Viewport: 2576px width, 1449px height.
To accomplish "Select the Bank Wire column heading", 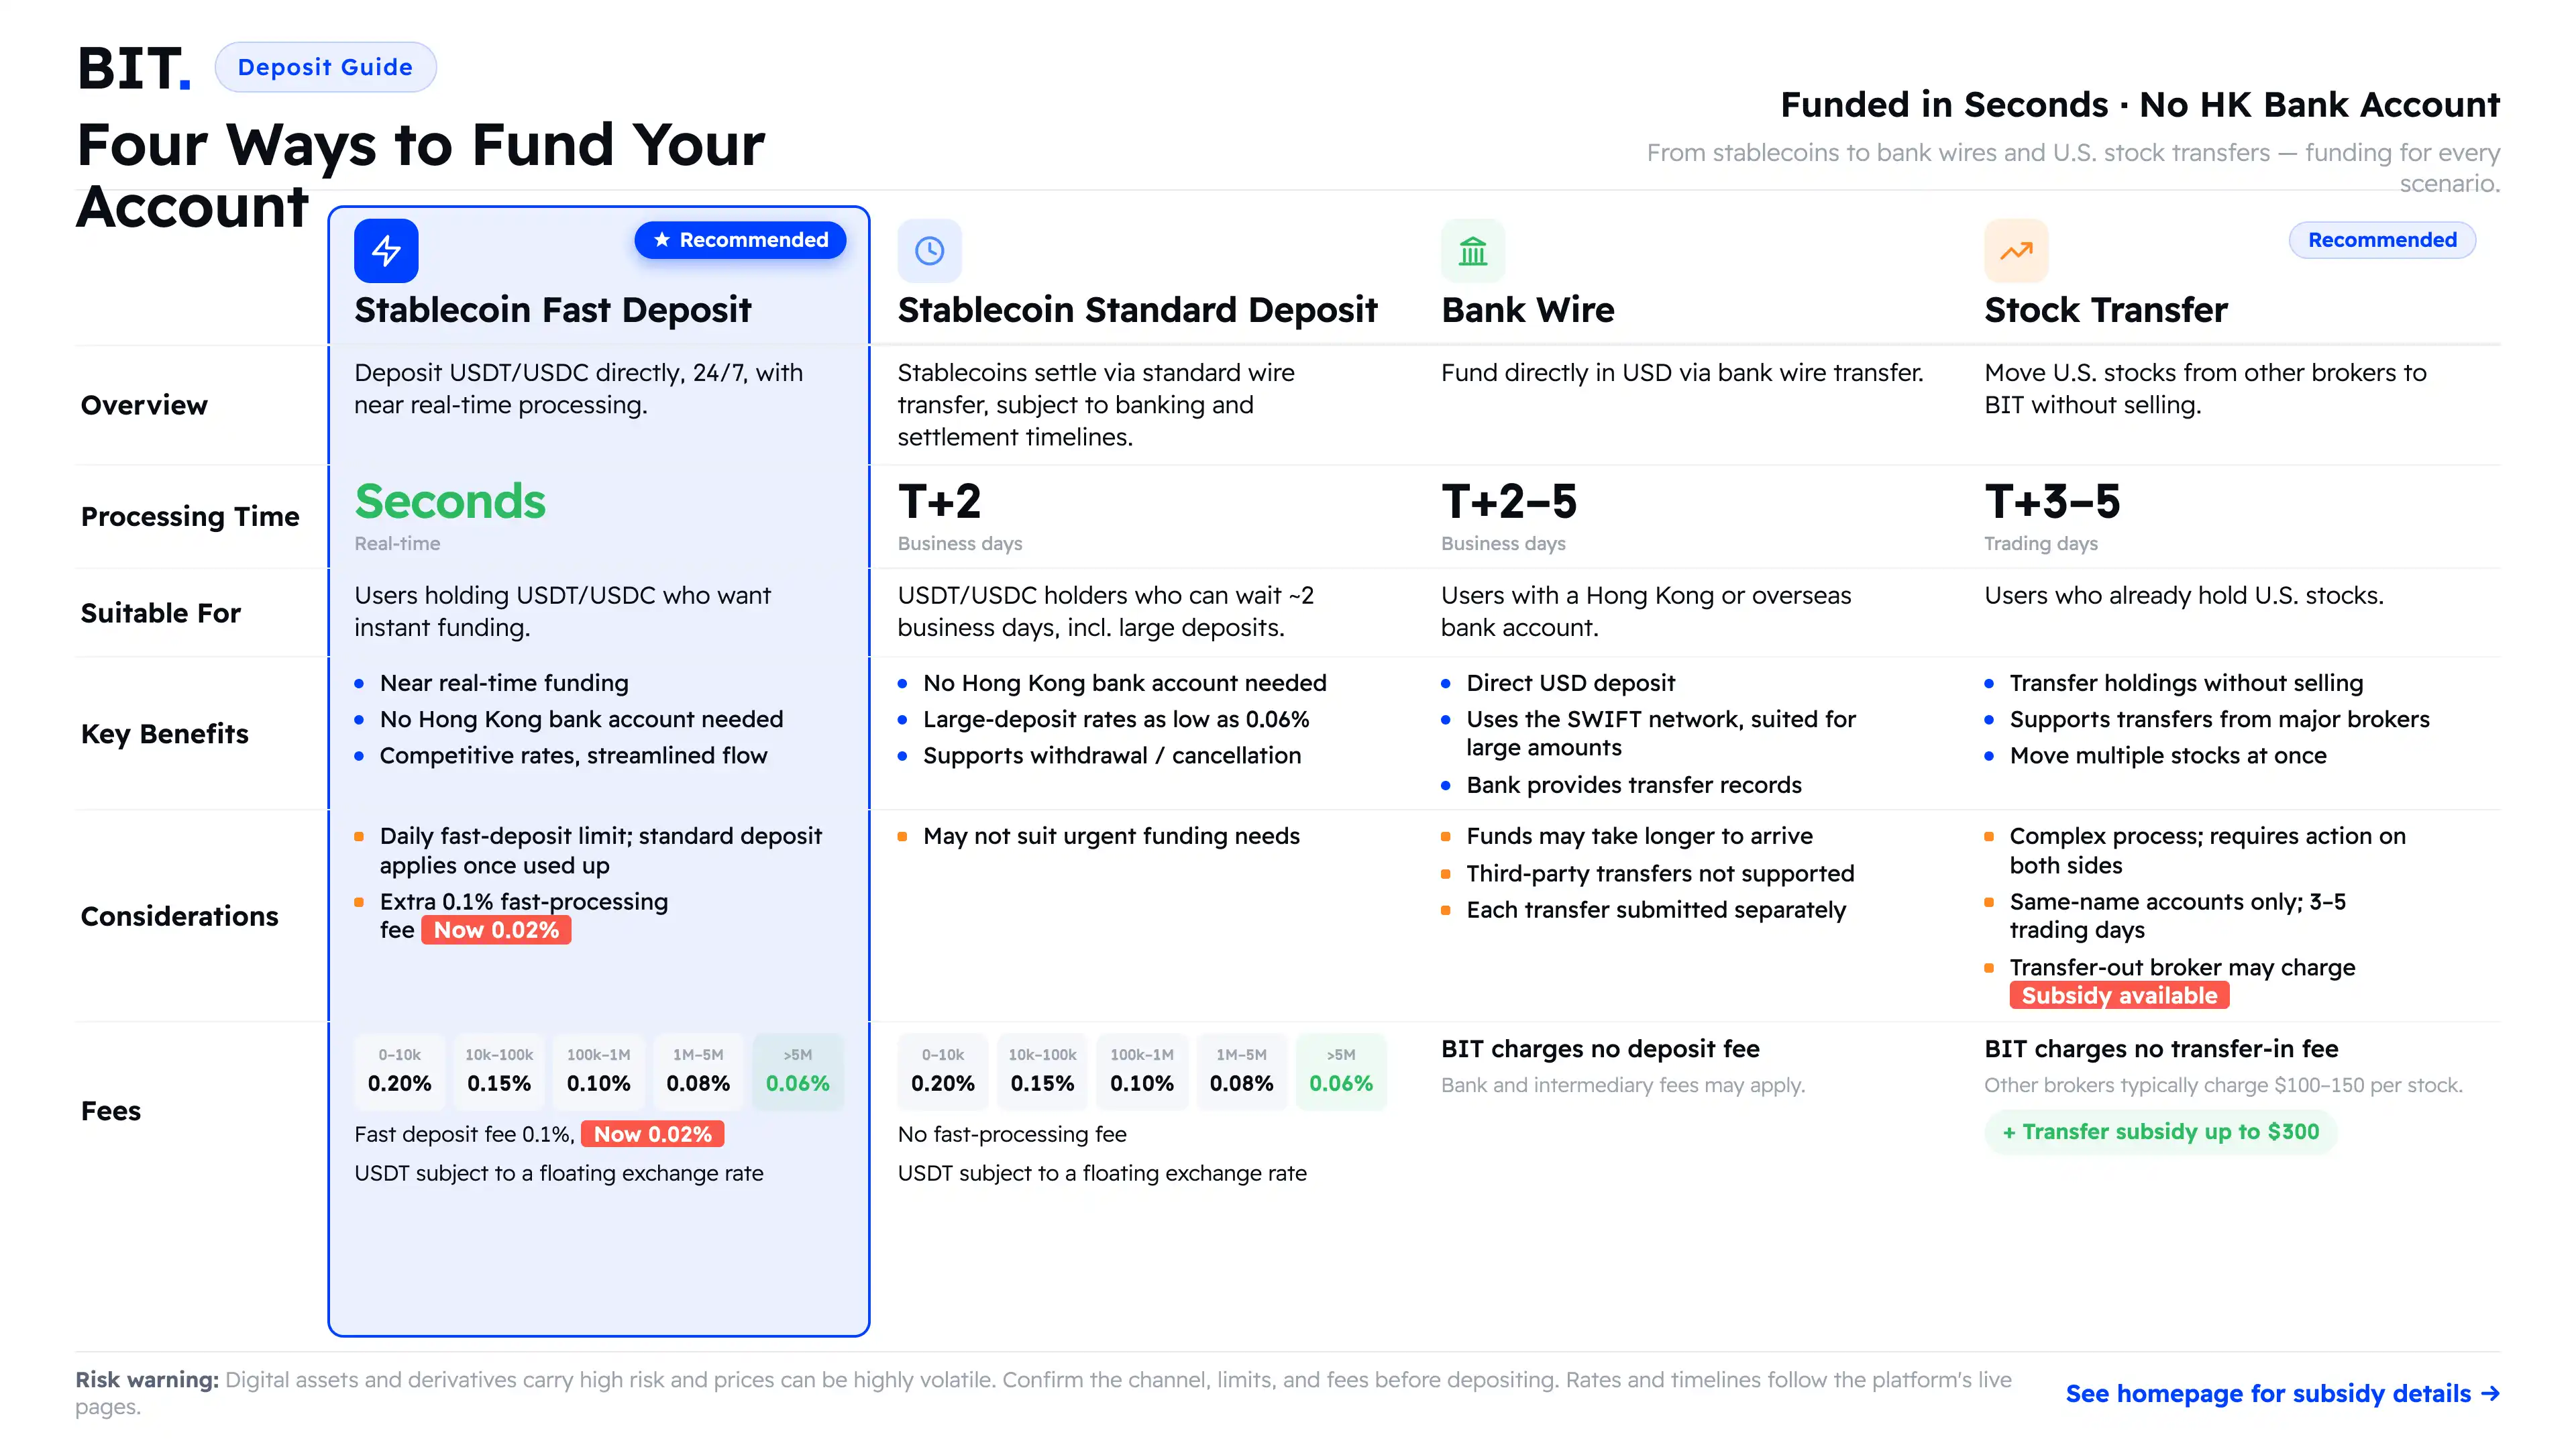I will point(1527,310).
